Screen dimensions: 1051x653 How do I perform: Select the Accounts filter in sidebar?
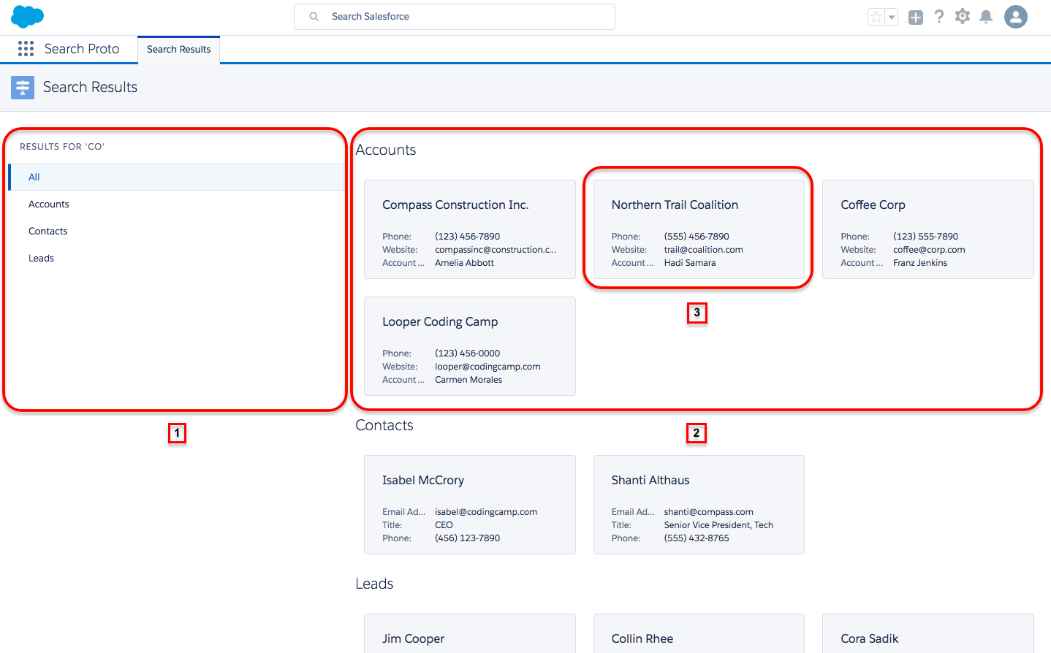point(177,205)
